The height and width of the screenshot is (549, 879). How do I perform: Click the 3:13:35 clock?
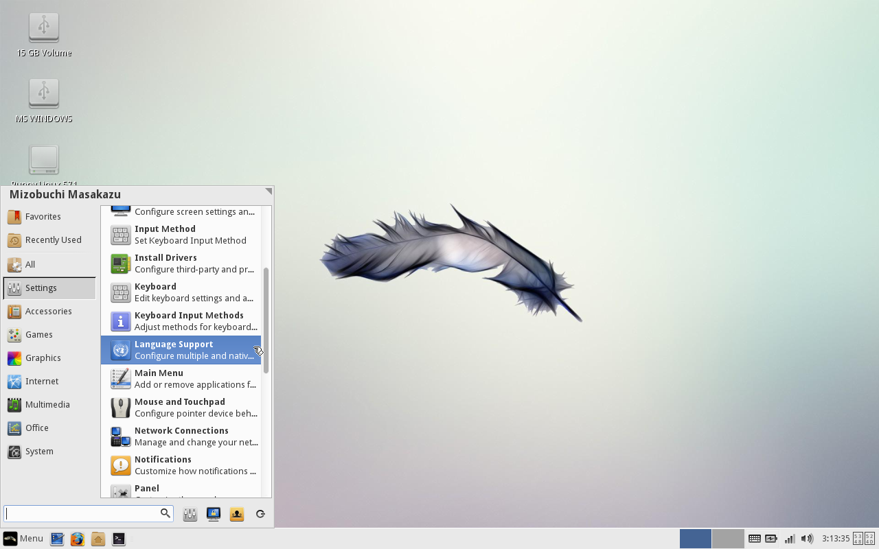coord(836,539)
